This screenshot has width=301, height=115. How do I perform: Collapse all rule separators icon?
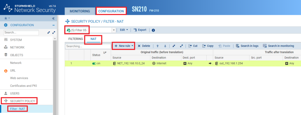174,46
